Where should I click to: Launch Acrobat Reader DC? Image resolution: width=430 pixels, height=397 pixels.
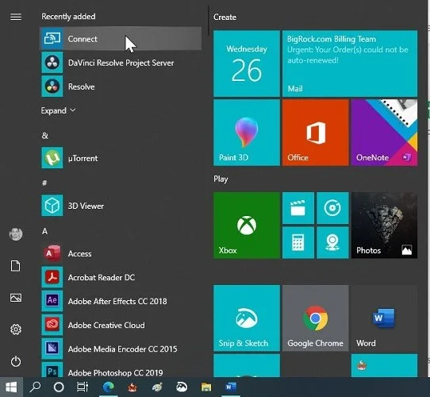(x=121, y=277)
